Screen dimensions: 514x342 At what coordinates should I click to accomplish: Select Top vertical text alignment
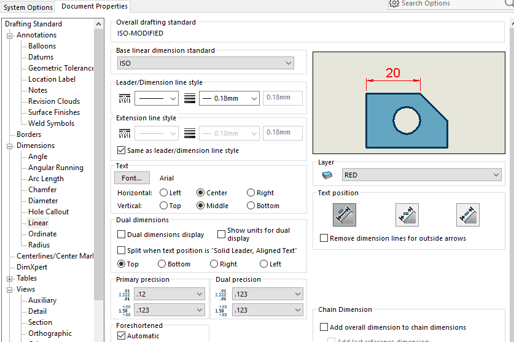163,206
